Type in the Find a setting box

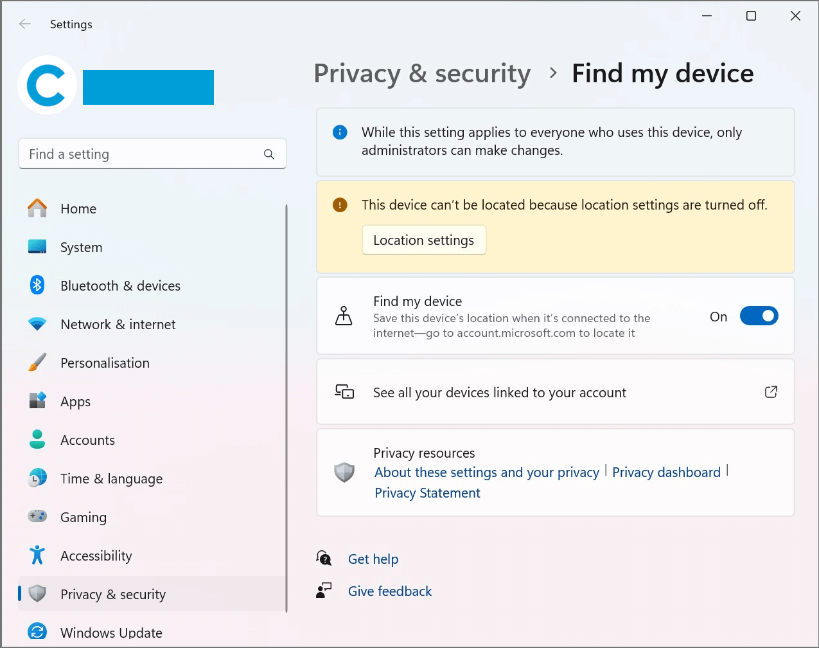[x=141, y=154]
